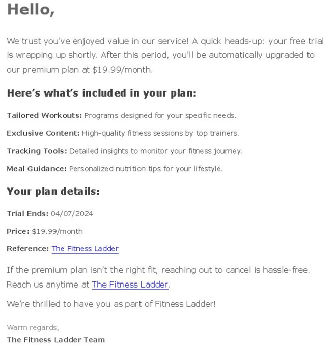This screenshot has height=346, width=336.
Task: Click The Fitness Ladder link after 'Reach us anytime at'
Action: [x=130, y=285]
